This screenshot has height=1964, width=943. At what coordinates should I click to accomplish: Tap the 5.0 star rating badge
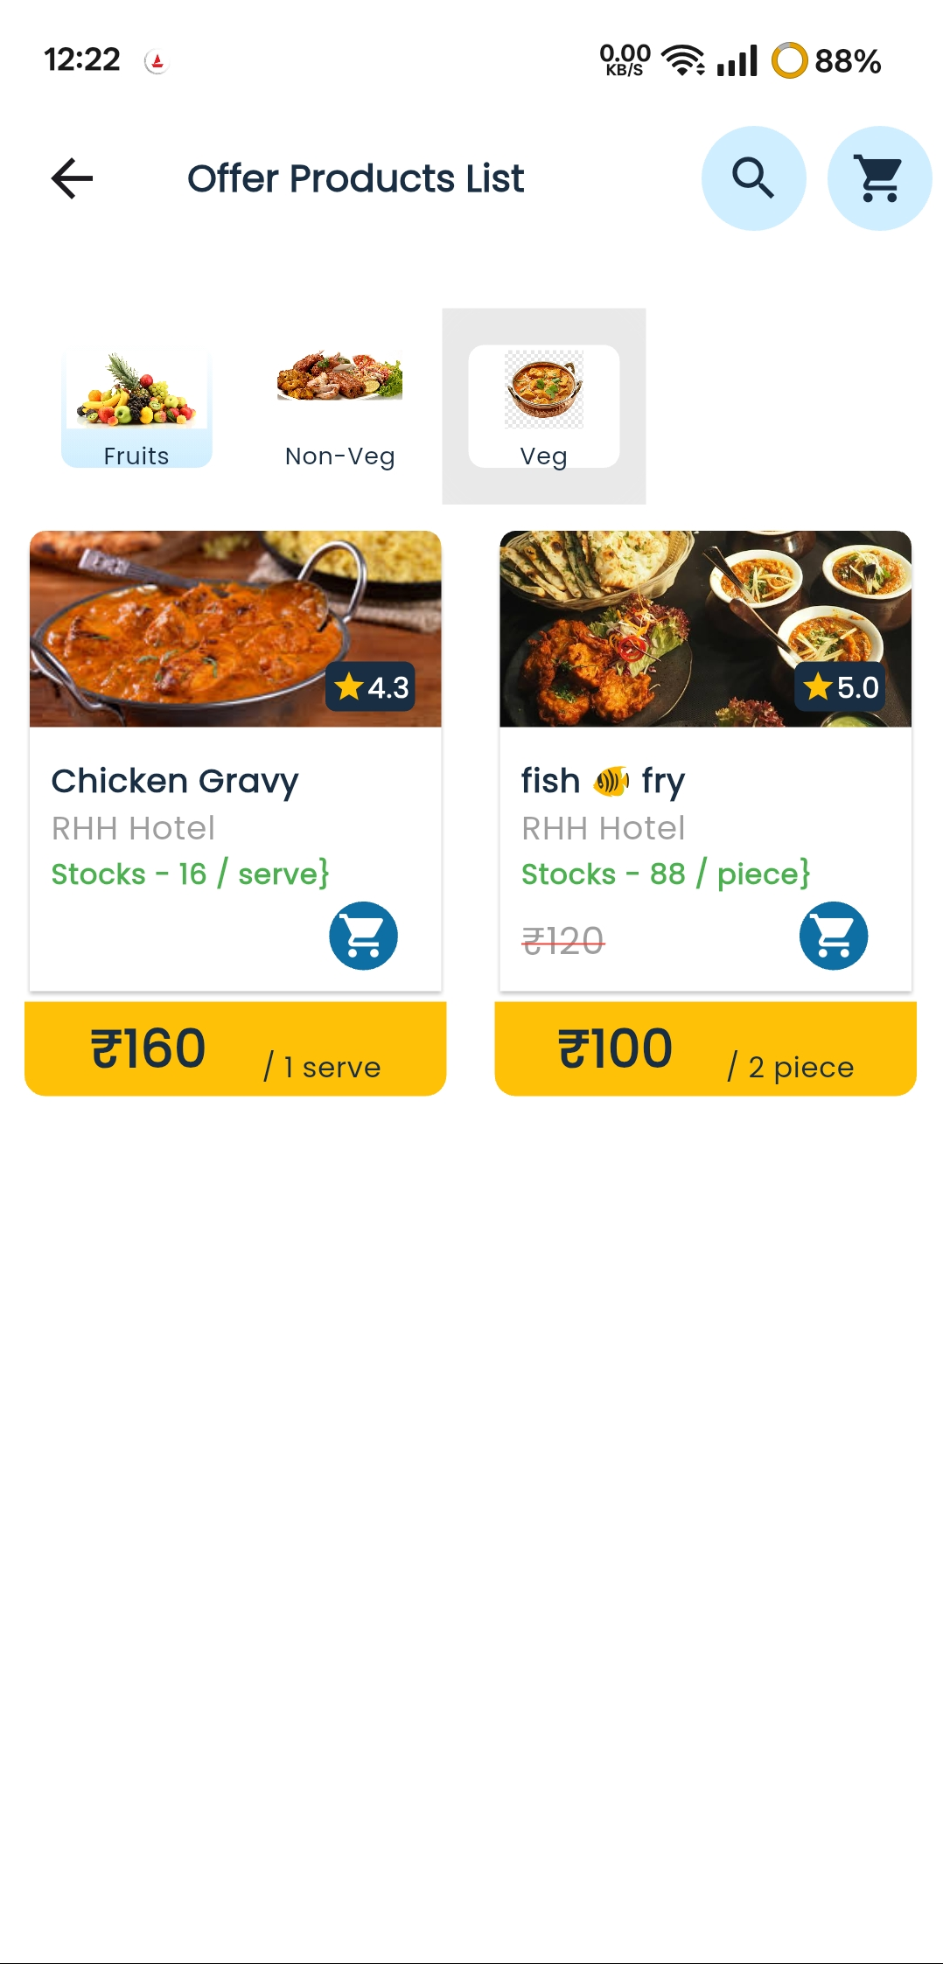coord(841,687)
